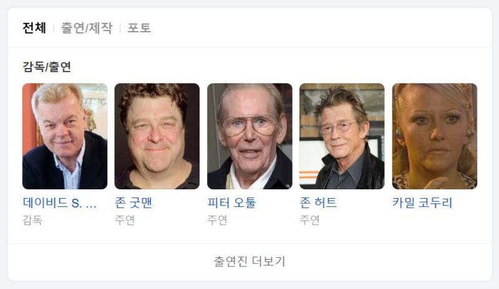The width and height of the screenshot is (499, 289).
Task: Show more cast via 출연진 더보기
Action: (249, 262)
